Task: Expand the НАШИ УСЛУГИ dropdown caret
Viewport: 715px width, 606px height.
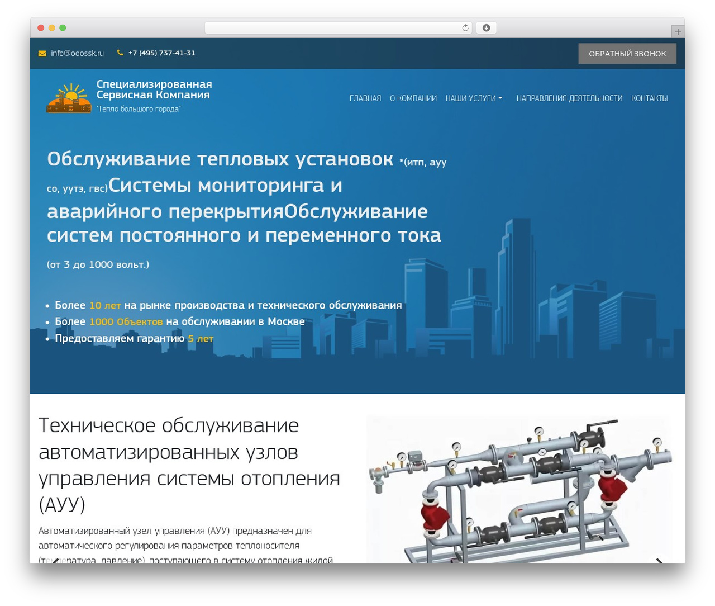Action: (x=500, y=98)
